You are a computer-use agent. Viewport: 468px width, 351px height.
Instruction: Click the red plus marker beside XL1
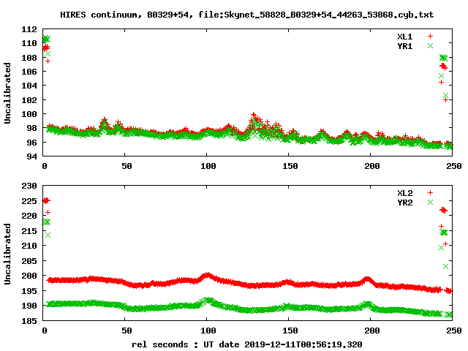click(430, 37)
